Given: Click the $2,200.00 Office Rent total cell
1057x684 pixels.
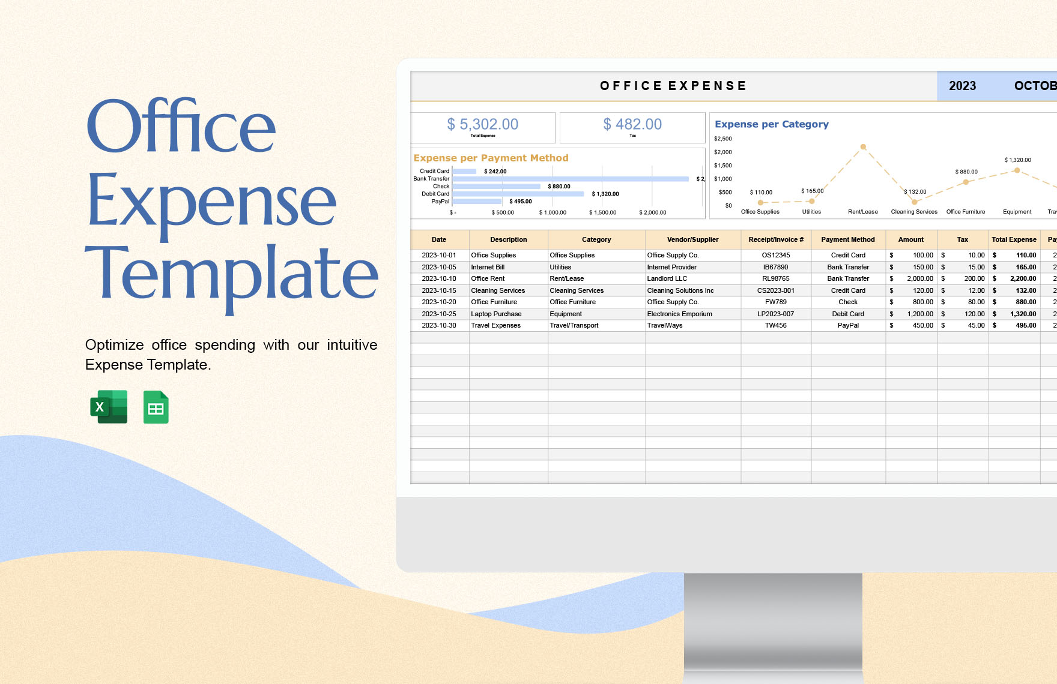Looking at the screenshot, I should click(1014, 278).
